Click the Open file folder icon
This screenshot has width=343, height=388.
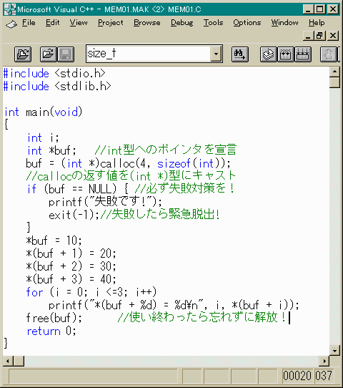click(49, 54)
